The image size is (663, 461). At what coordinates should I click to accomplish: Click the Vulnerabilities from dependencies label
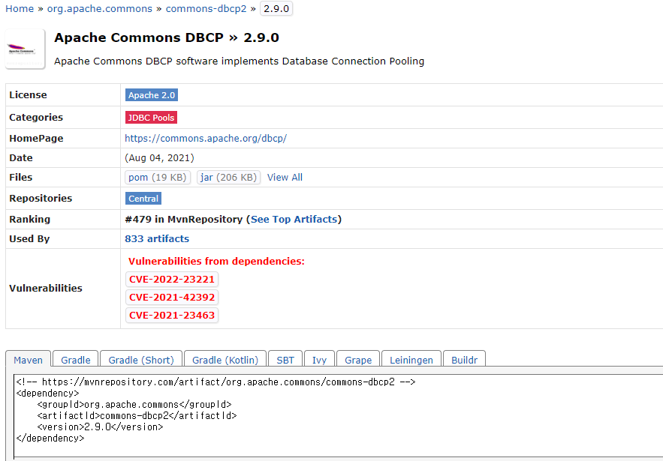pyautogui.click(x=216, y=262)
